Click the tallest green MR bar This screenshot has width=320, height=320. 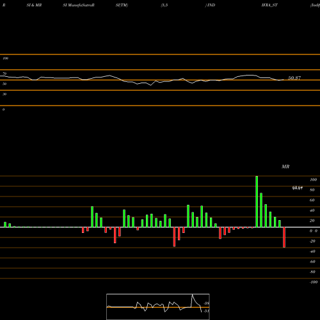click(257, 202)
